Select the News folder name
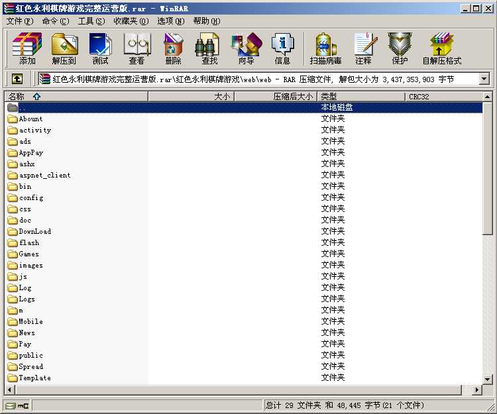This screenshot has width=497, height=414. (x=27, y=333)
